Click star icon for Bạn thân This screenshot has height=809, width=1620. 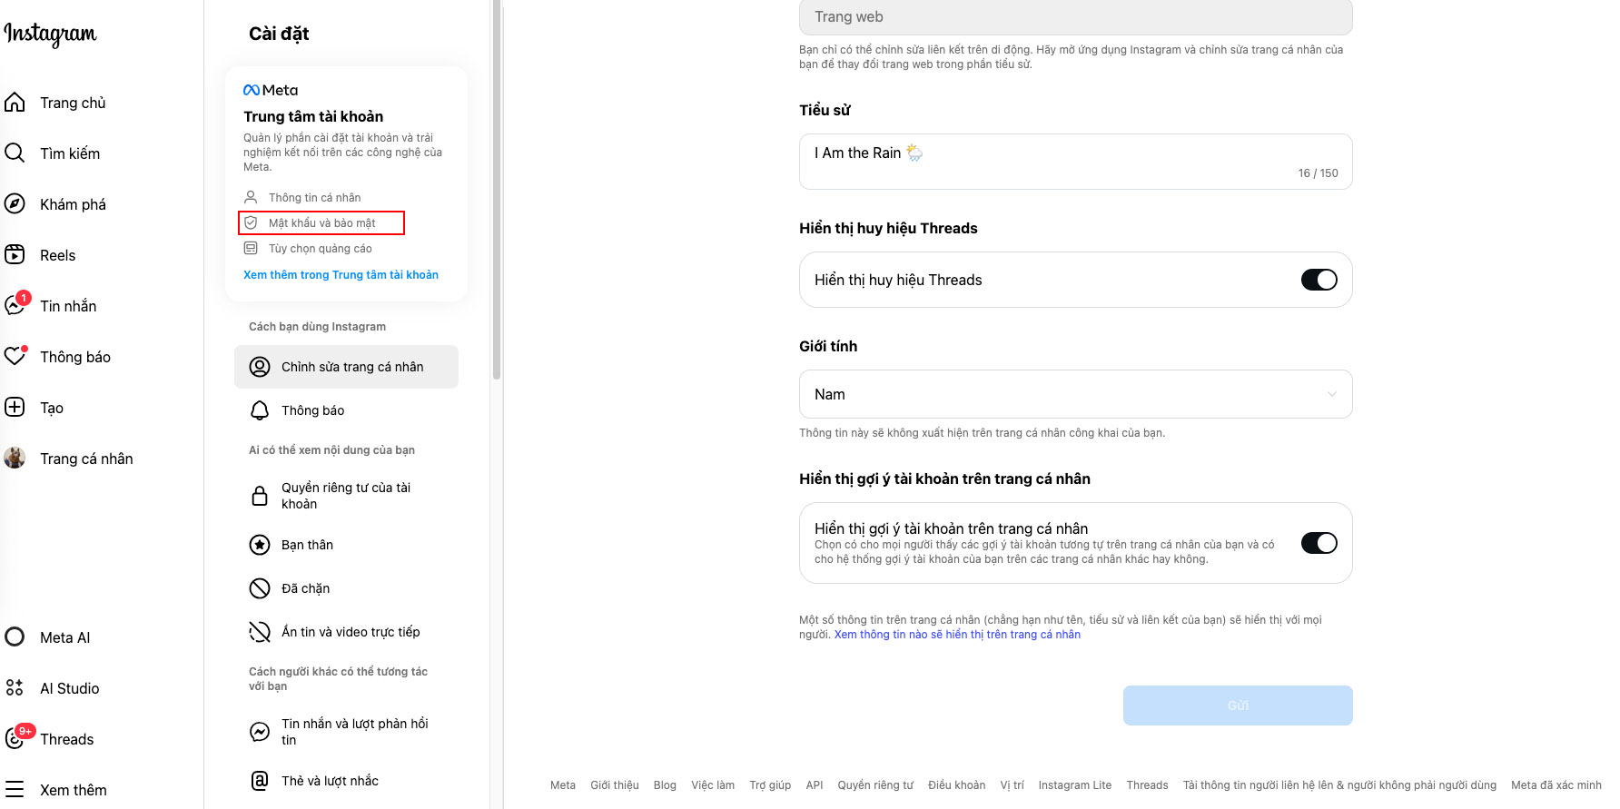click(260, 545)
